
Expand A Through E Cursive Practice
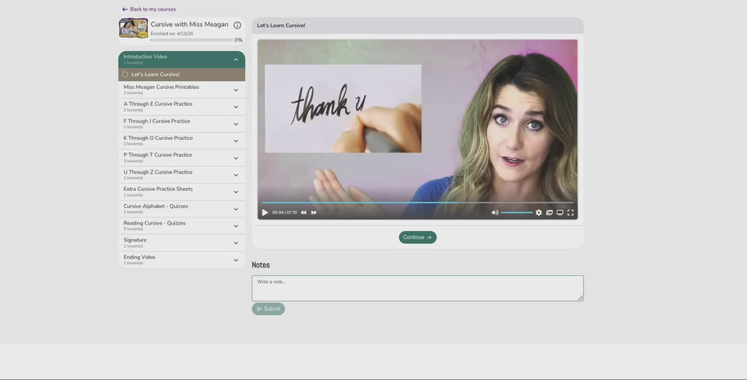tap(236, 106)
